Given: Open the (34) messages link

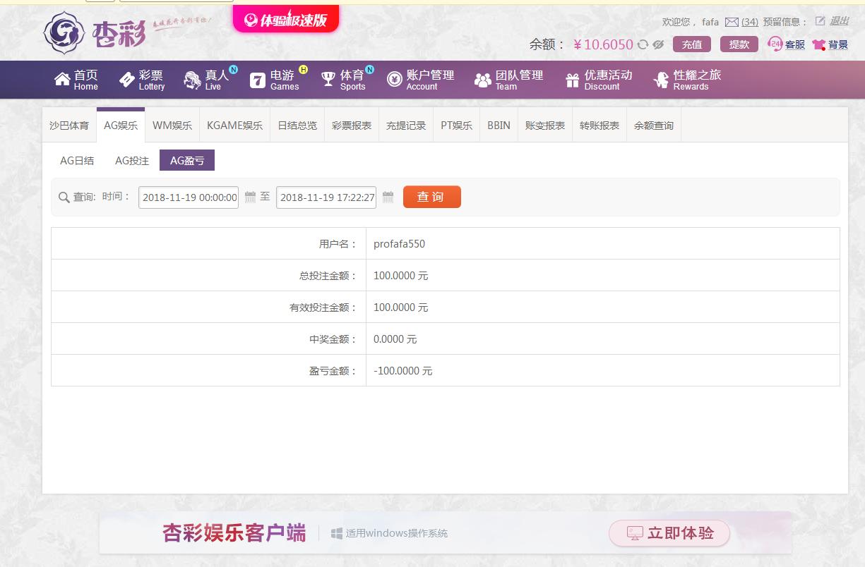Looking at the screenshot, I should click(x=750, y=22).
